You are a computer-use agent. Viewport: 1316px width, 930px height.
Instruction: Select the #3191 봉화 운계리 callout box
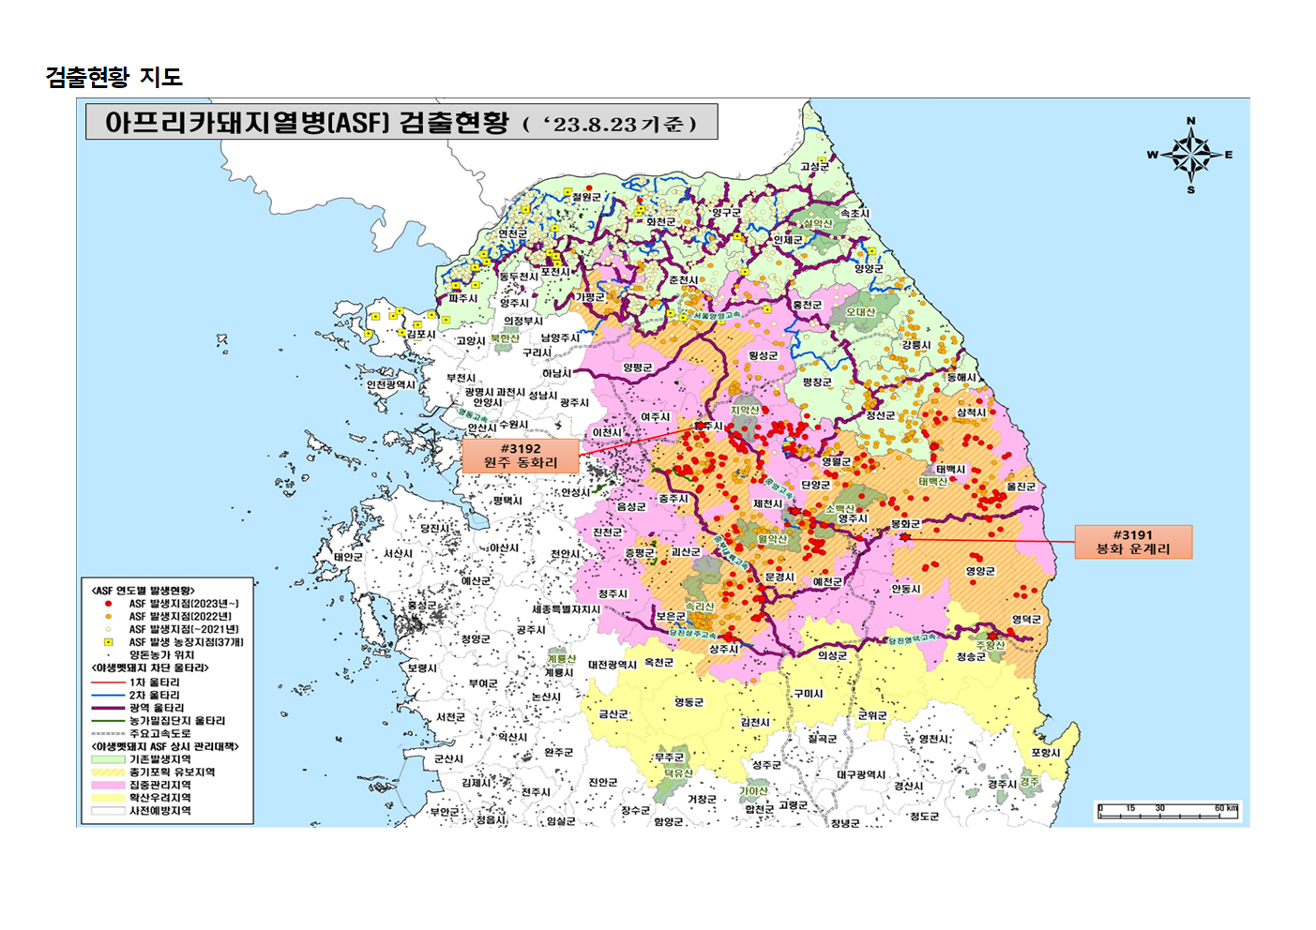(x=1133, y=542)
